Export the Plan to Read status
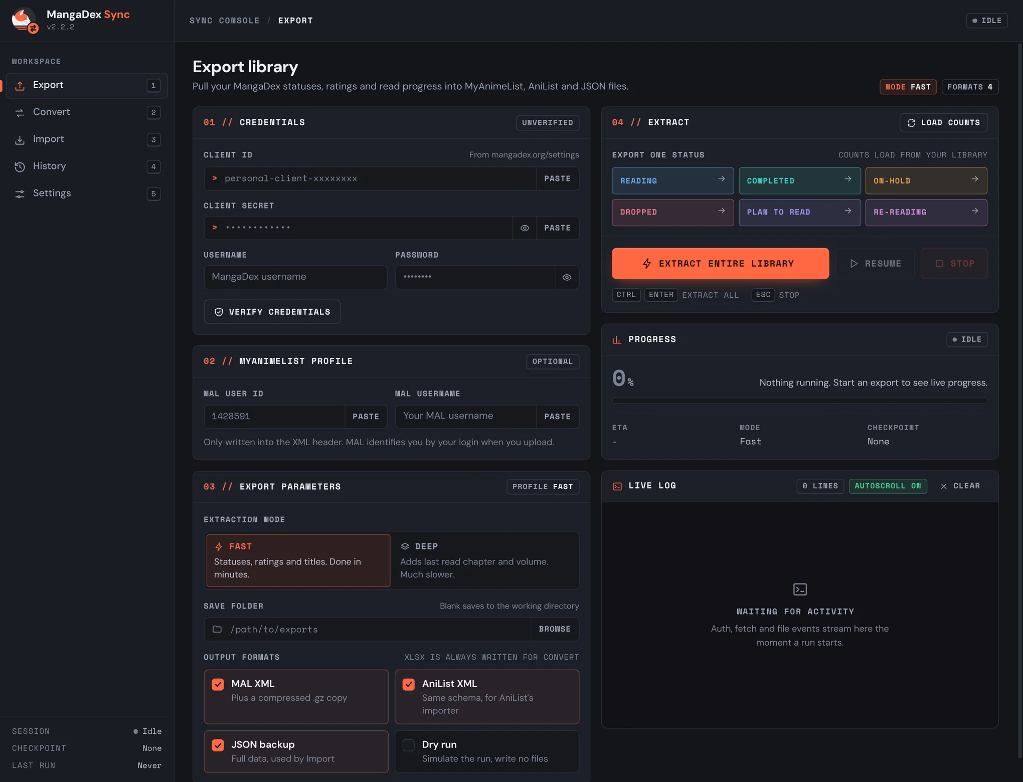 (799, 213)
